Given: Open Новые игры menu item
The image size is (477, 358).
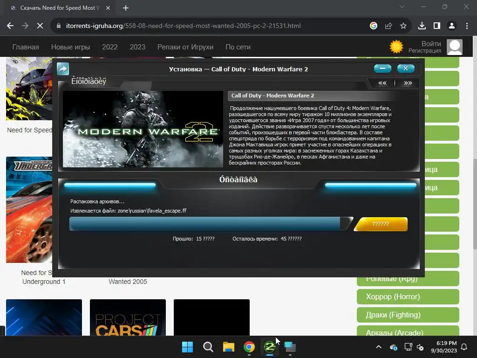Looking at the screenshot, I should click(71, 47).
